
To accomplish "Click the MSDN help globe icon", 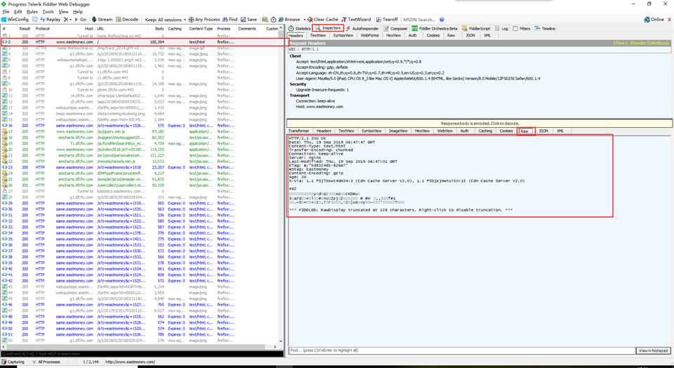I will [442, 20].
